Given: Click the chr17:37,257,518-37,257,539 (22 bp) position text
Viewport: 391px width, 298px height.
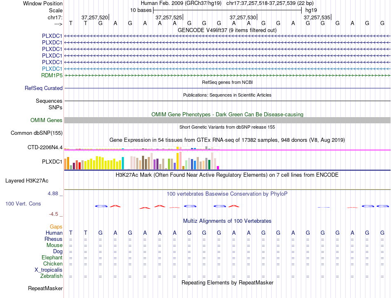Looking at the screenshot, I should point(270,3).
